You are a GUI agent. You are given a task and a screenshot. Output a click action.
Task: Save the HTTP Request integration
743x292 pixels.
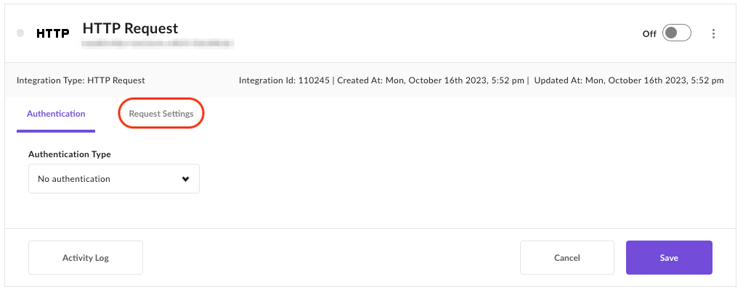coord(669,257)
